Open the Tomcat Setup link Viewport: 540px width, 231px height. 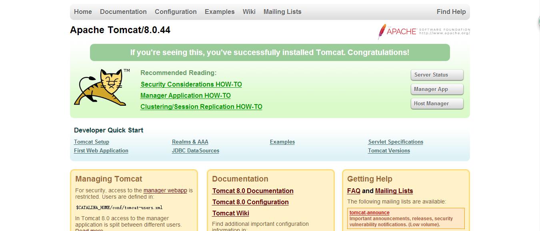pyautogui.click(x=92, y=142)
